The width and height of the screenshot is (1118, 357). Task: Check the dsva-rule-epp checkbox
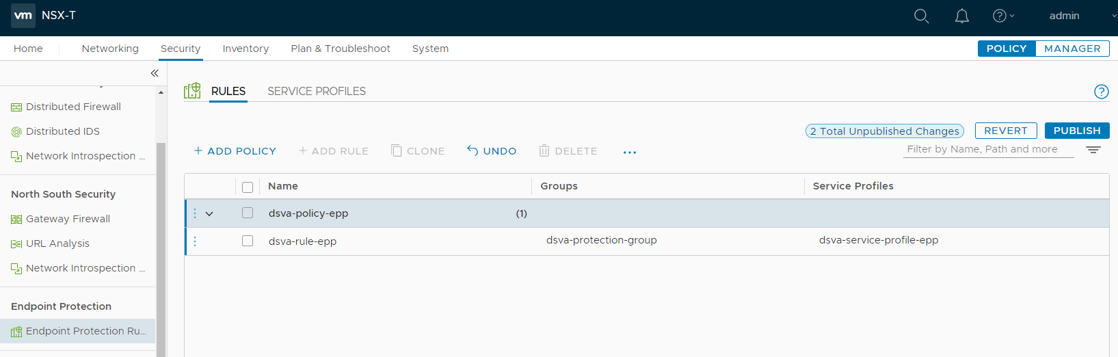tap(248, 241)
